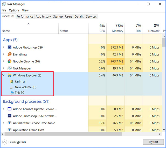Switch to the Startup tab
The width and height of the screenshot is (166, 148).
58,16
